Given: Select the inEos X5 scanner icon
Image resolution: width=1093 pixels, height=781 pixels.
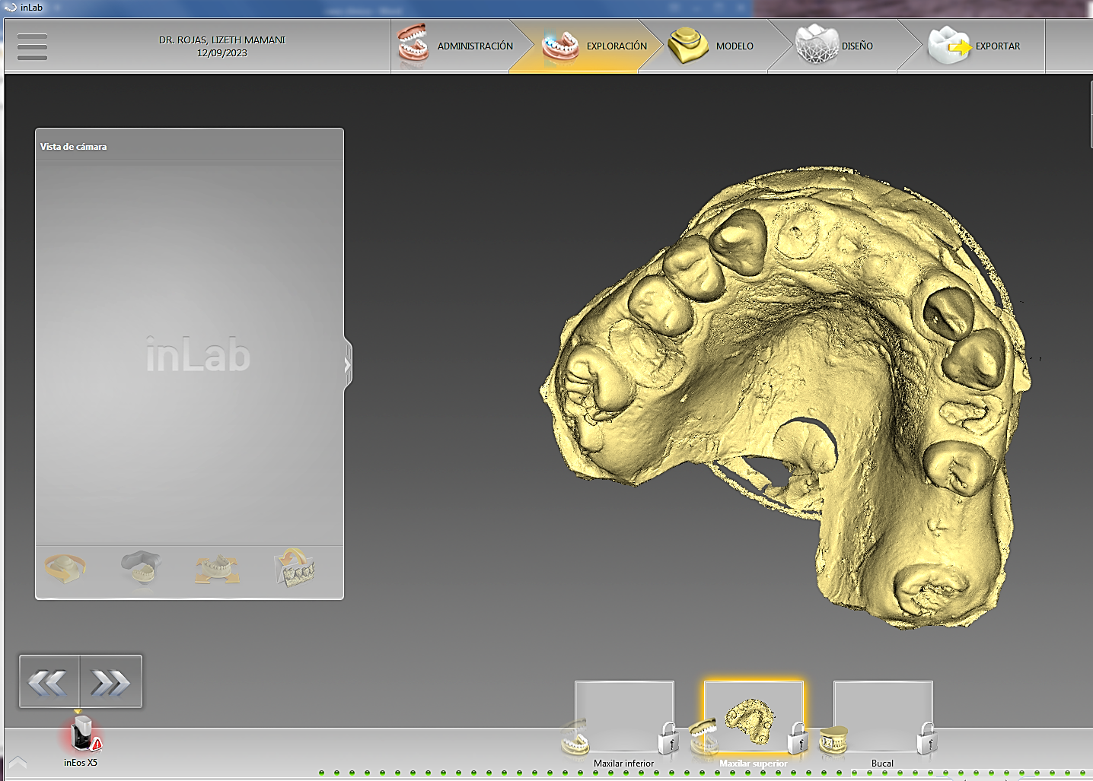Looking at the screenshot, I should 81,735.
